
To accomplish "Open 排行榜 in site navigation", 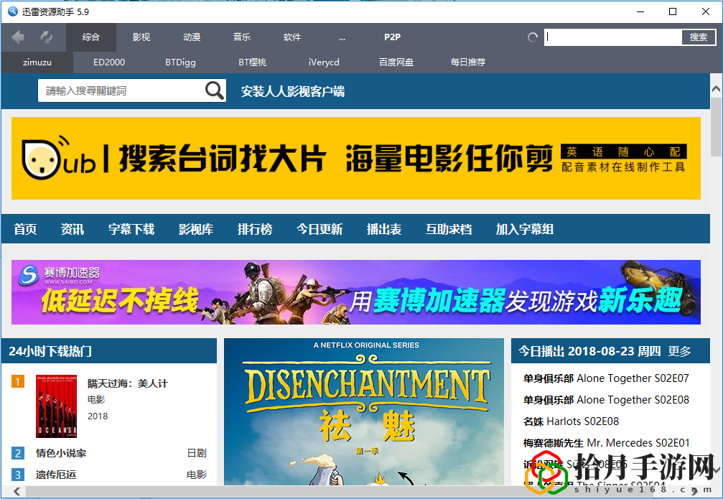I will [x=255, y=229].
